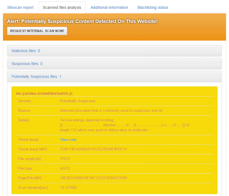Click the alert heading about suspicious content
Image resolution: width=229 pixels, height=196 pixels.
(x=82, y=21)
